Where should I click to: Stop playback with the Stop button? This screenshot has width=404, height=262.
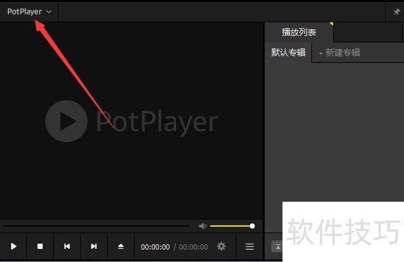coord(40,246)
